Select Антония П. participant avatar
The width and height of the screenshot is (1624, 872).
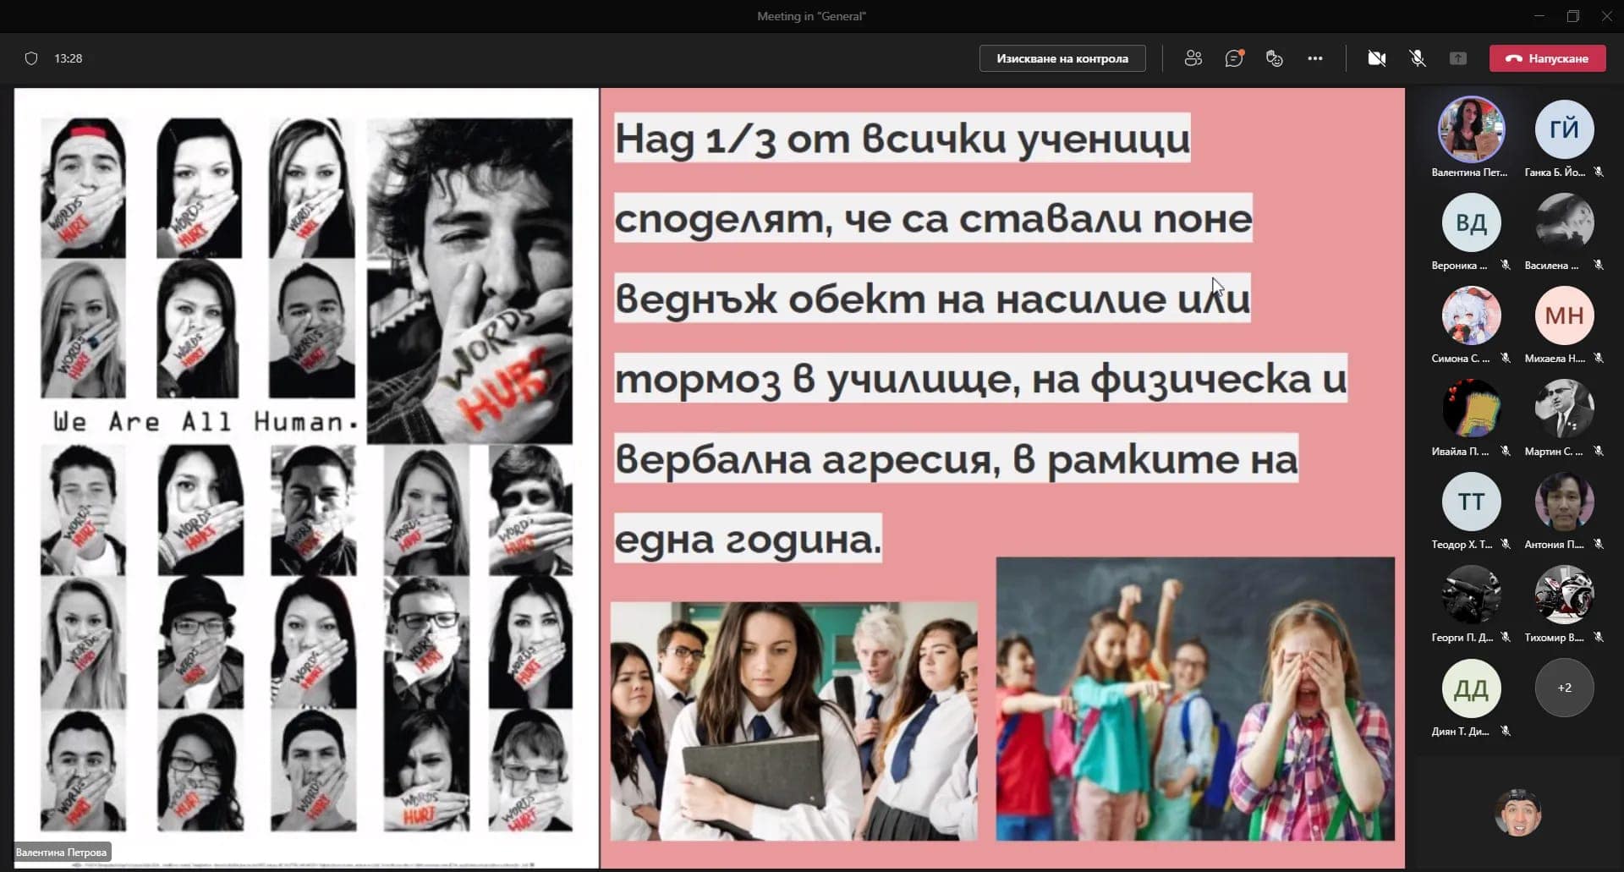point(1565,502)
